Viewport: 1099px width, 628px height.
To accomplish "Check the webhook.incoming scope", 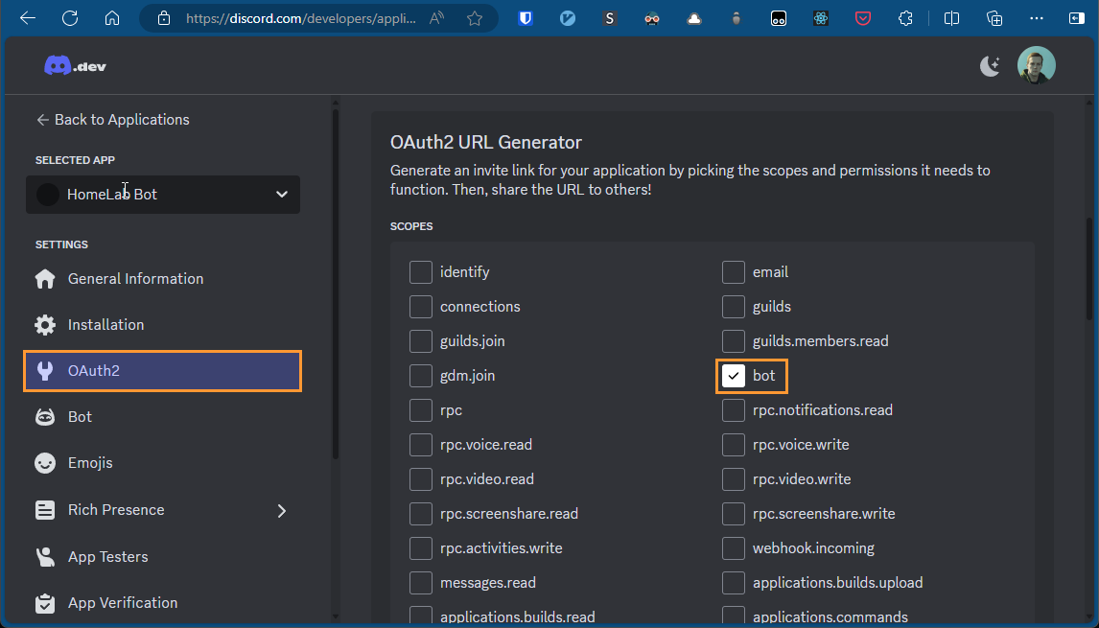I will (x=734, y=548).
